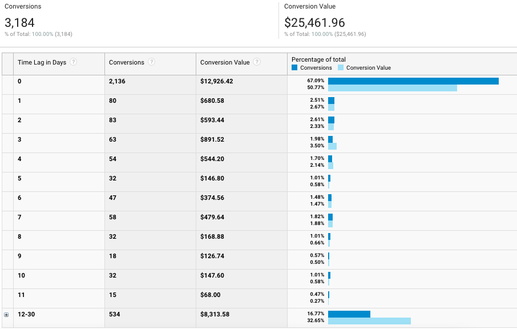
Task: Expand the 12-30 days row
Action: tap(7, 315)
